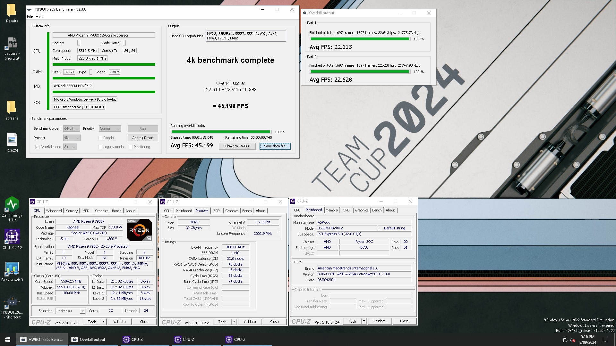Click the Submit to HWBOT button

tap(237, 146)
